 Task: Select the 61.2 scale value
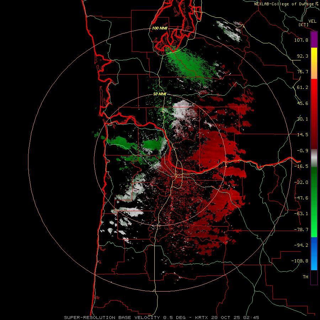303,87
